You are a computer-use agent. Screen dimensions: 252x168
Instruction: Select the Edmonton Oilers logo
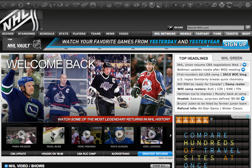(x=93, y=5)
